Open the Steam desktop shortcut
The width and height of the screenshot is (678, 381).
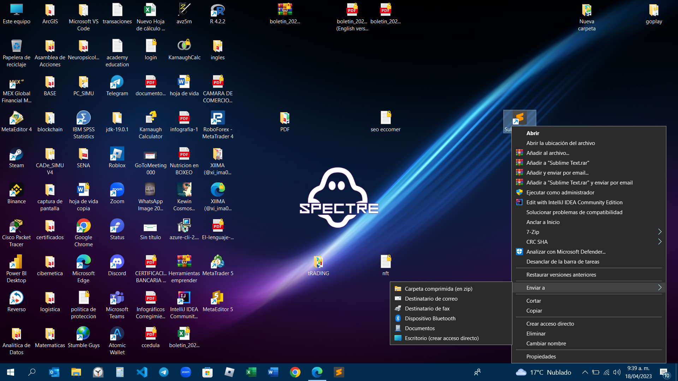click(16, 158)
